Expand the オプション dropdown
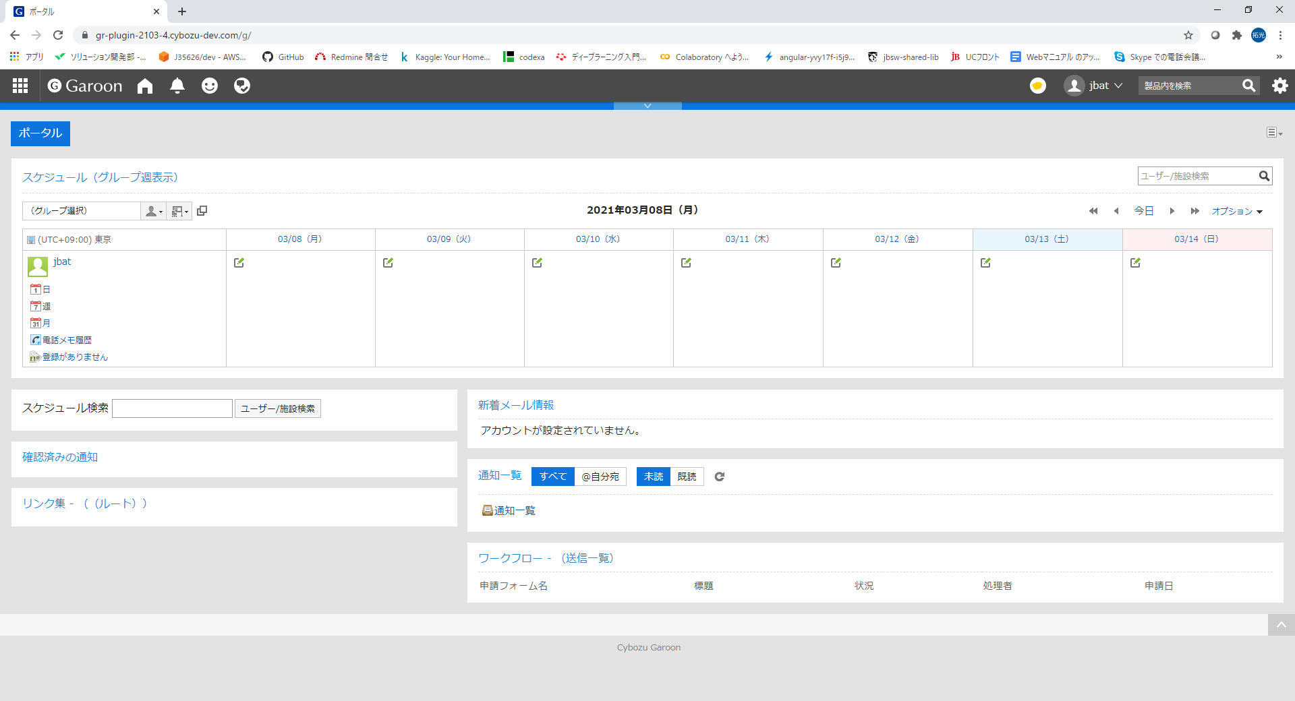This screenshot has height=701, width=1295. click(x=1236, y=211)
